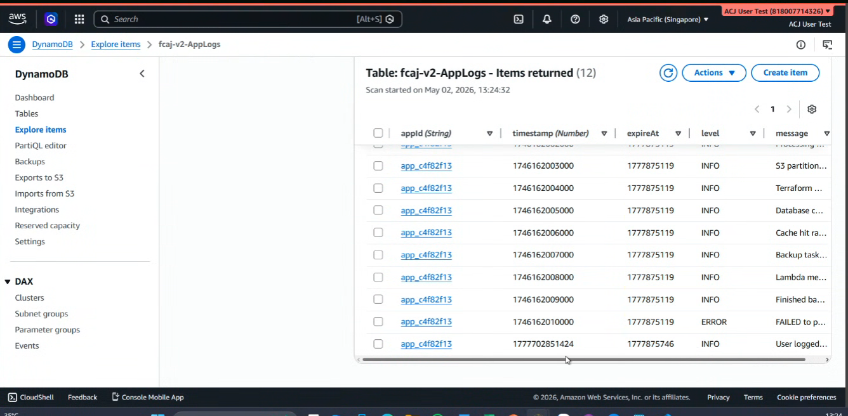Select all rows with header checkbox
The width and height of the screenshot is (848, 416).
click(x=378, y=133)
